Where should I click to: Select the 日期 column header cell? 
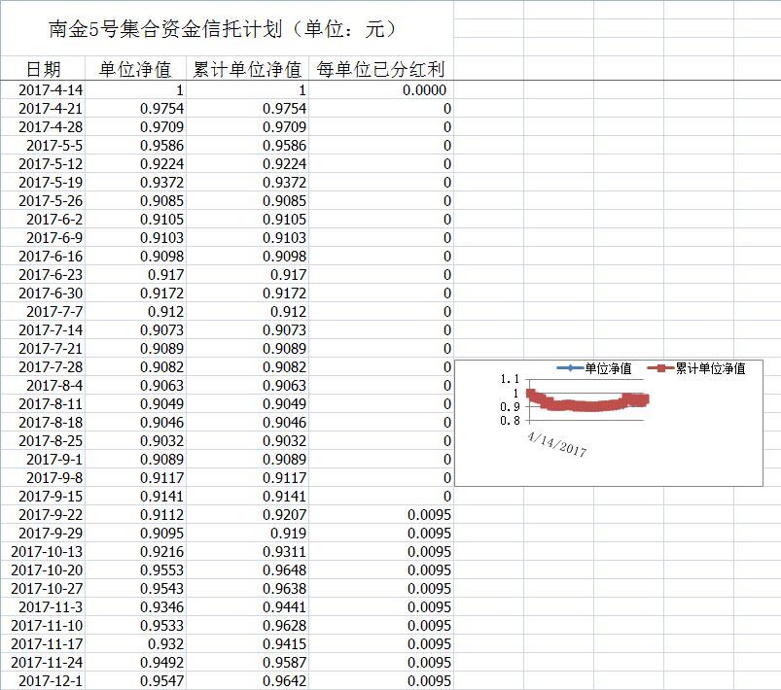pos(43,69)
